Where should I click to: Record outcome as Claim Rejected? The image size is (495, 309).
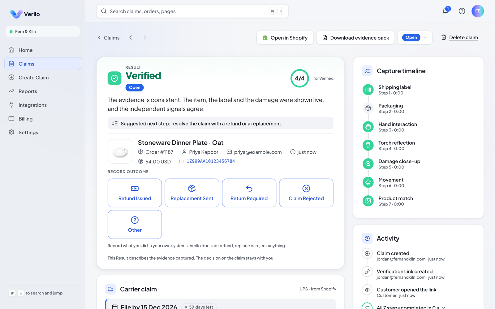(306, 193)
